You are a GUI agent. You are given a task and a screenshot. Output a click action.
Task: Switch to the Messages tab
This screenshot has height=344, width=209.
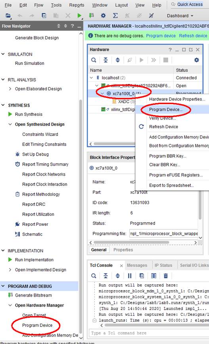137,265
